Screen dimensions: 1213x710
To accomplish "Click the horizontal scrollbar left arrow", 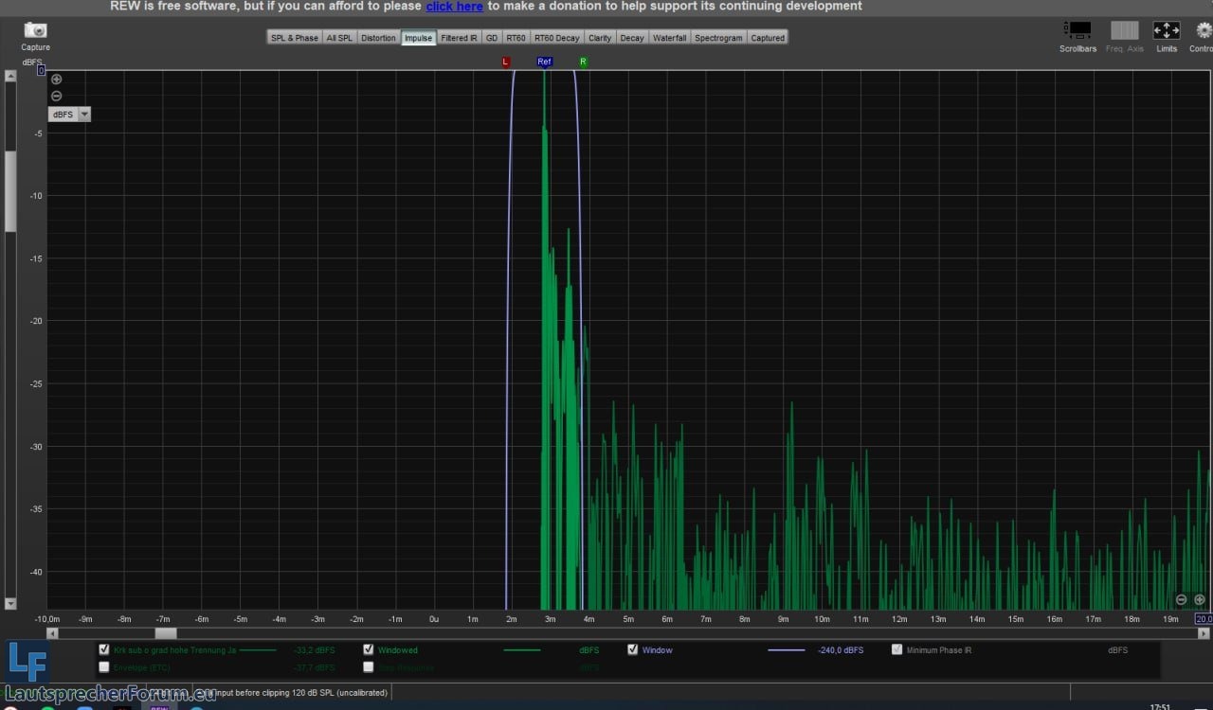I will pos(52,633).
